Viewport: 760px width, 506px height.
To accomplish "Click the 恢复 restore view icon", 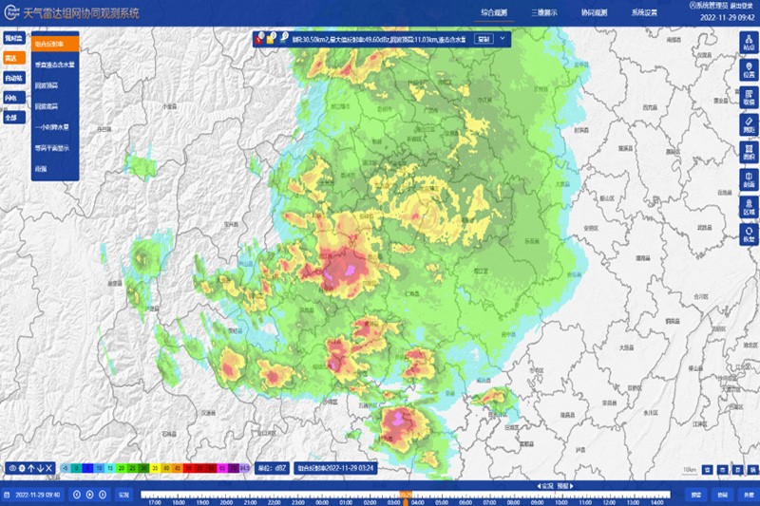I will pos(749,234).
